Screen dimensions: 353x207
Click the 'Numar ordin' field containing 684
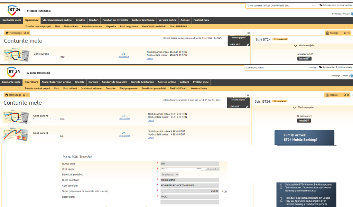(189, 163)
